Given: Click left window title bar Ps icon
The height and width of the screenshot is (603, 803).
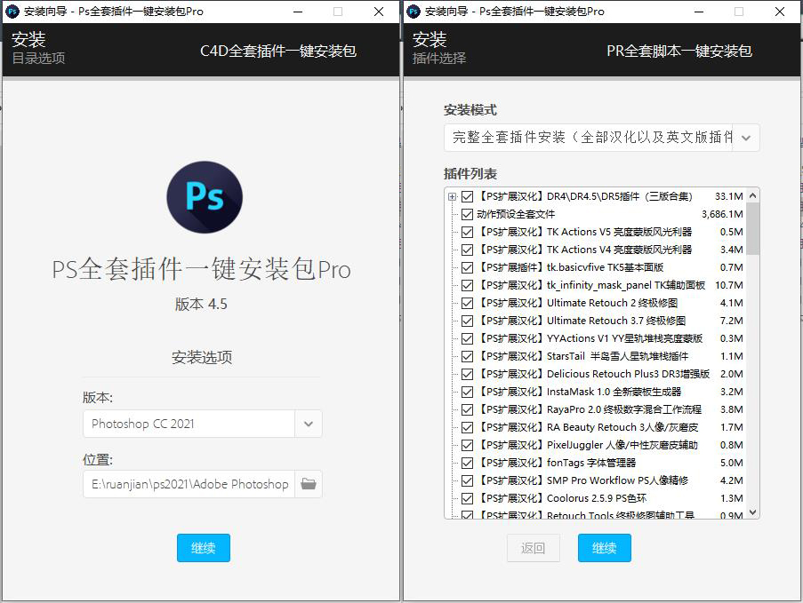Looking at the screenshot, I should 12,12.
